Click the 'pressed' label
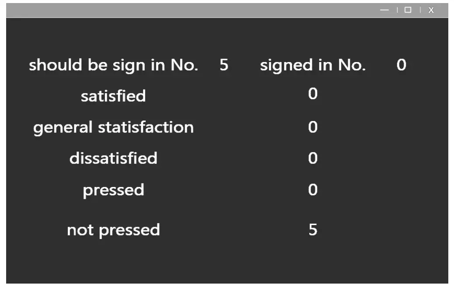This screenshot has height=291, width=454. (x=113, y=190)
